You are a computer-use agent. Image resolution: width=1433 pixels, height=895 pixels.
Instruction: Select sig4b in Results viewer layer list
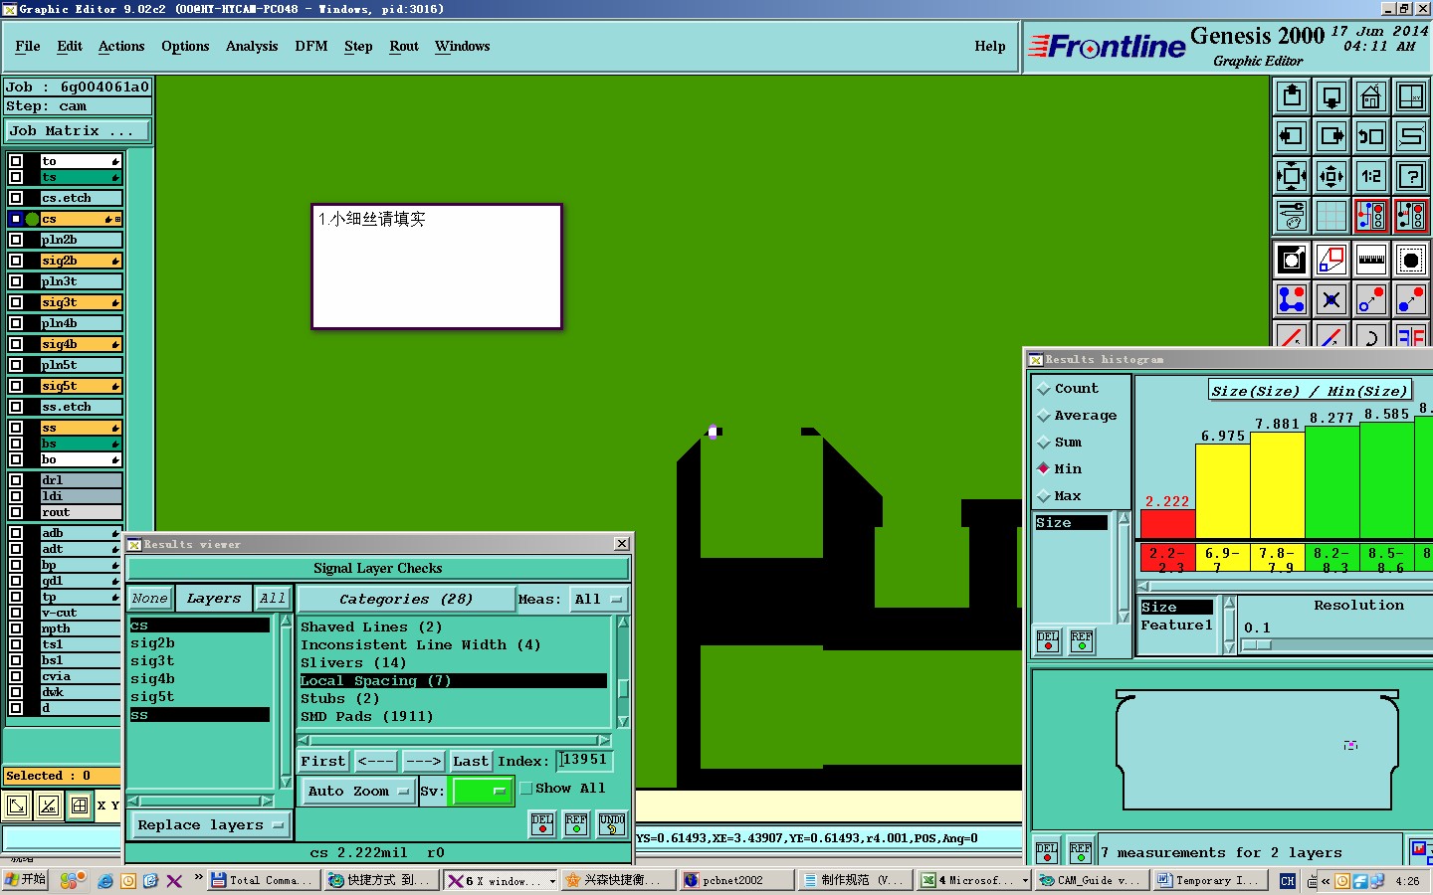point(152,679)
